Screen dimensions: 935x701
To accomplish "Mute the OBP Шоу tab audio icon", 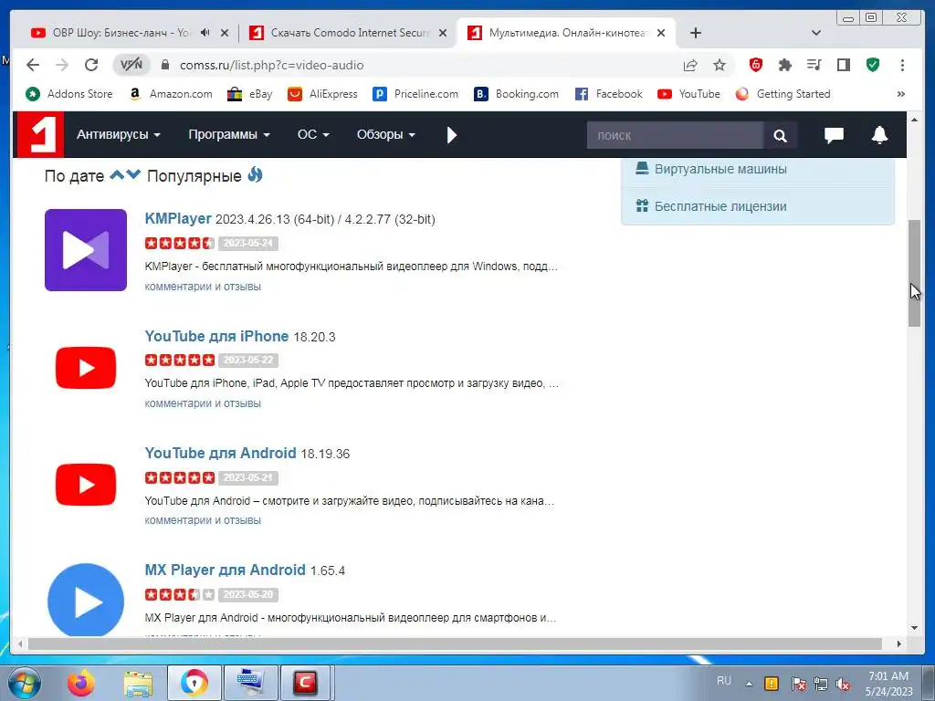I will (x=205, y=33).
